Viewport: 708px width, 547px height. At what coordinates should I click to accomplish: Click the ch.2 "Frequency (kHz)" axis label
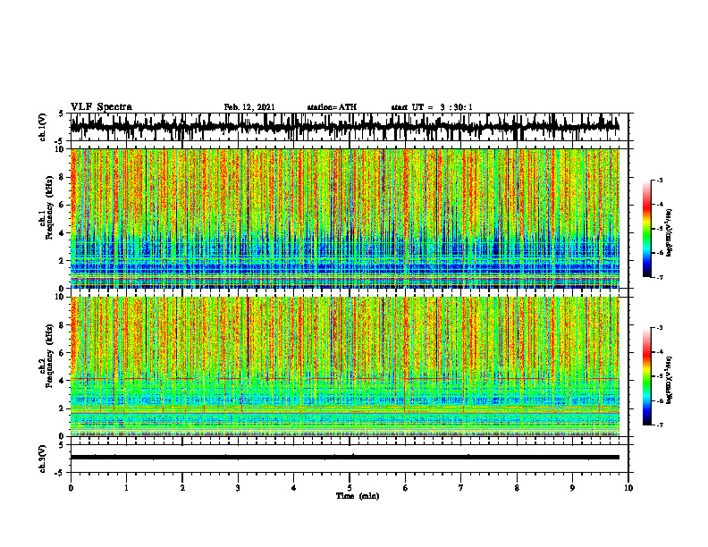click(x=49, y=355)
